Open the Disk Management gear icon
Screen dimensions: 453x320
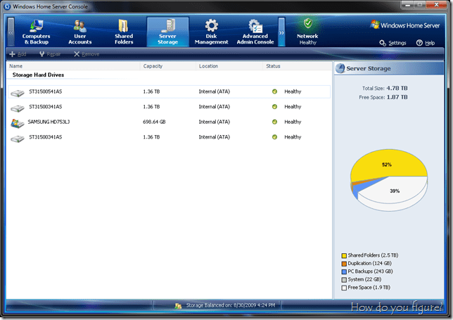click(211, 26)
